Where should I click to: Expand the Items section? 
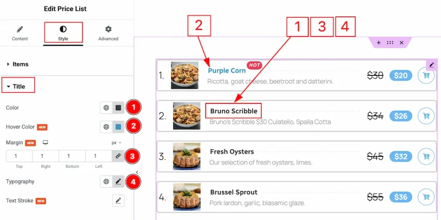click(x=20, y=64)
